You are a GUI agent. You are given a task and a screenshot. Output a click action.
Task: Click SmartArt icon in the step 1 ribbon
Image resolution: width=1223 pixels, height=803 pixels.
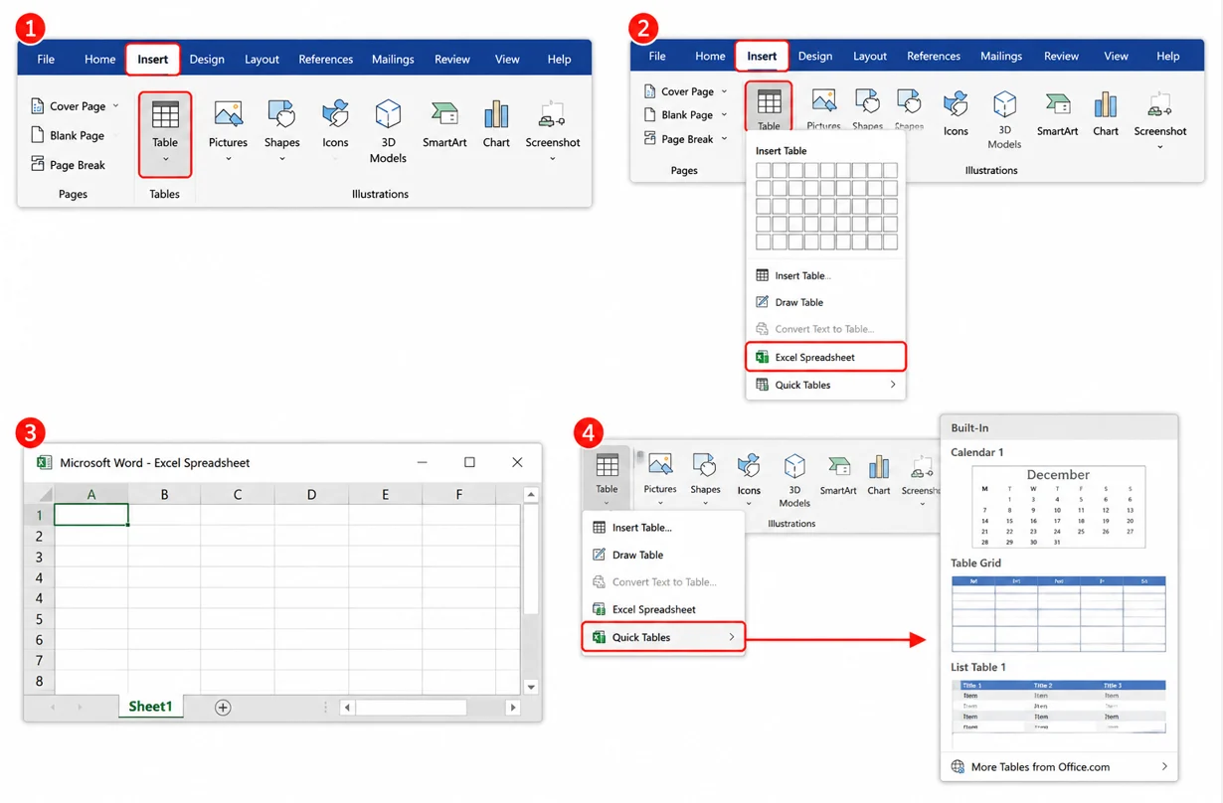pos(444,114)
